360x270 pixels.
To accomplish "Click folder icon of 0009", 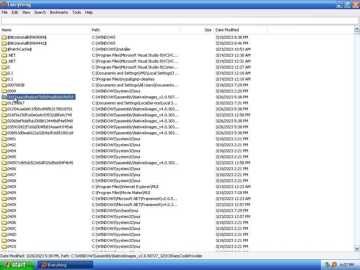I will [4, 91].
